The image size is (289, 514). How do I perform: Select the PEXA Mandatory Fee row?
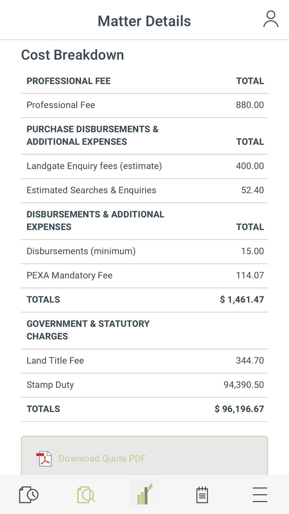coord(144,275)
